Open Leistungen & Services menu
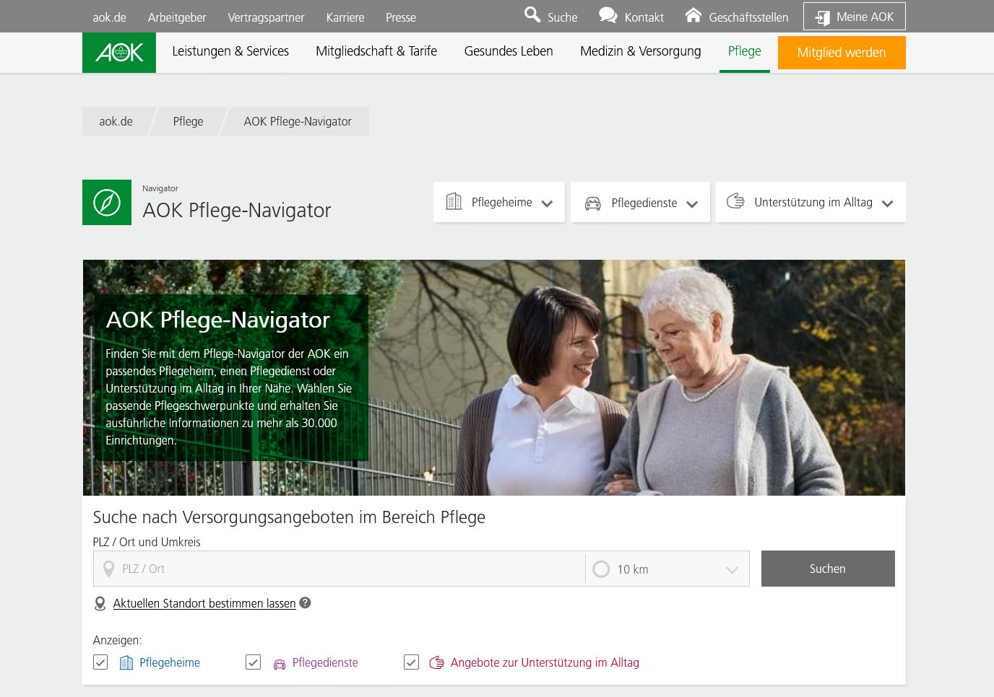The height and width of the screenshot is (697, 994). pos(230,51)
